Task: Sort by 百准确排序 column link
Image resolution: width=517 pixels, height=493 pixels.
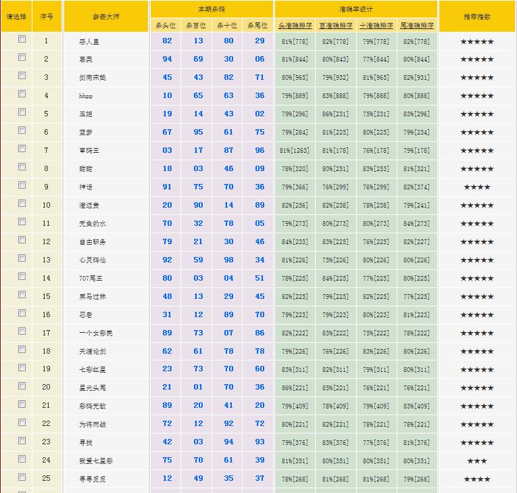Action: click(336, 26)
